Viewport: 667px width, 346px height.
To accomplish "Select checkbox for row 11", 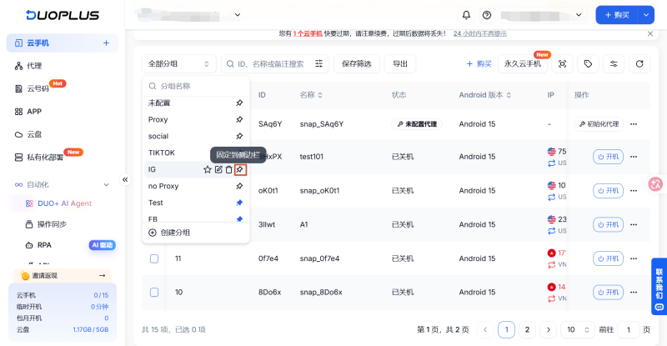I will pyautogui.click(x=154, y=258).
